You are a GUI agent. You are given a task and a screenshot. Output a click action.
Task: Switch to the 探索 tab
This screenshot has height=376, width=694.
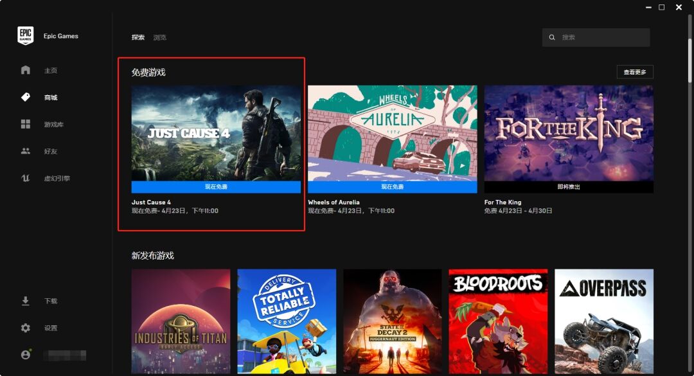click(x=138, y=37)
